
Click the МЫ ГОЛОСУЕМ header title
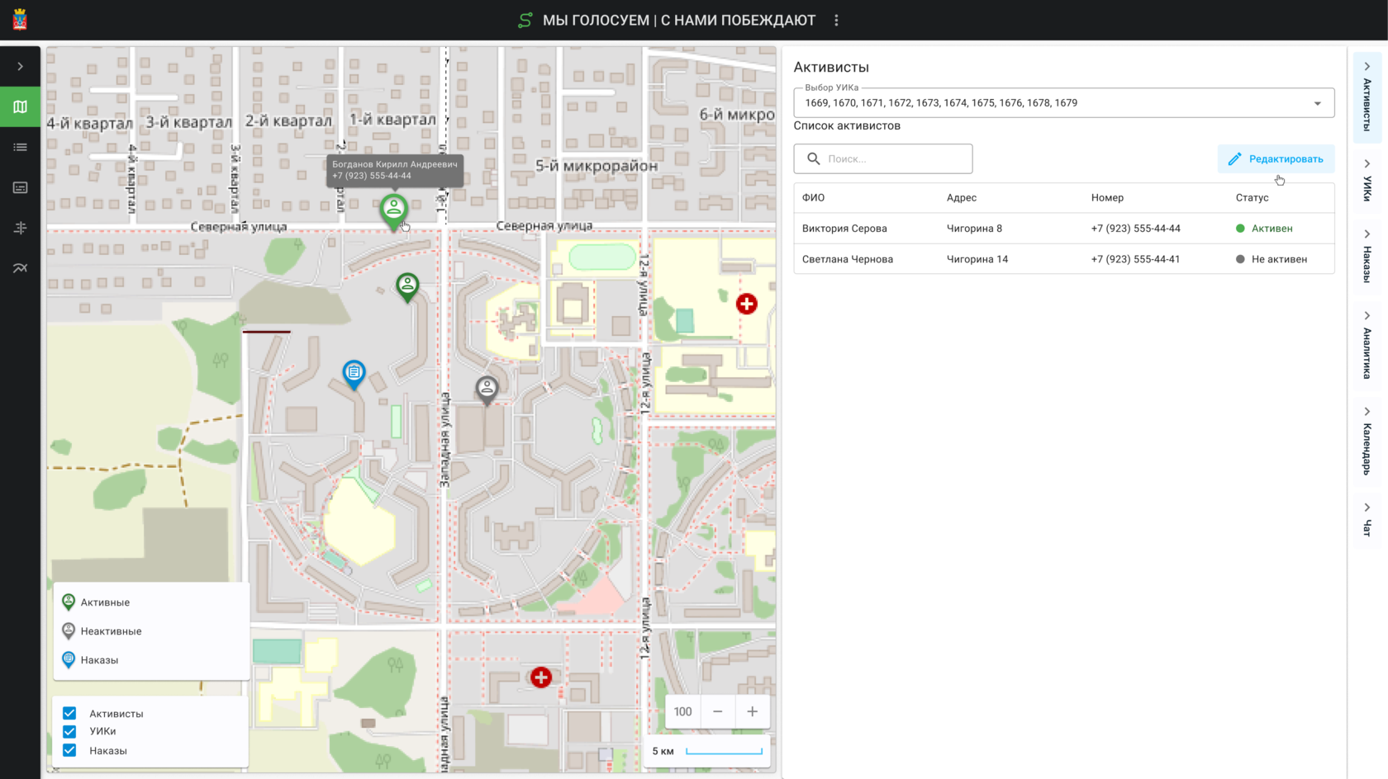click(679, 20)
